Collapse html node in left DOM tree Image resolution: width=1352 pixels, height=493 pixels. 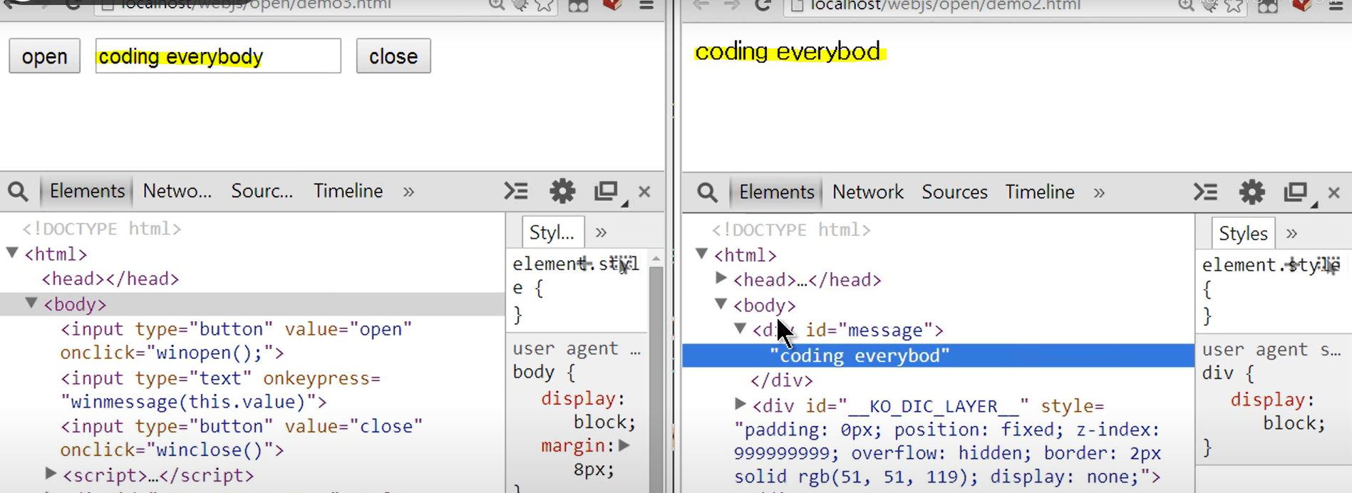click(12, 252)
